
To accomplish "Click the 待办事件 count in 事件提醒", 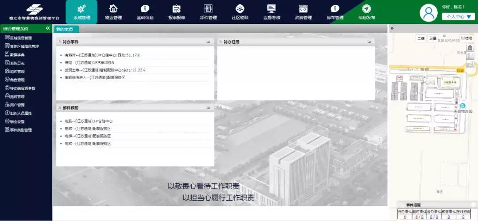I will click(x=405, y=217).
